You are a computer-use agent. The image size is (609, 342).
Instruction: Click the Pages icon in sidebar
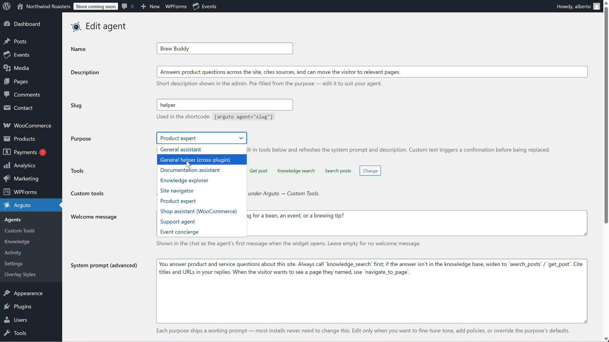point(7,81)
